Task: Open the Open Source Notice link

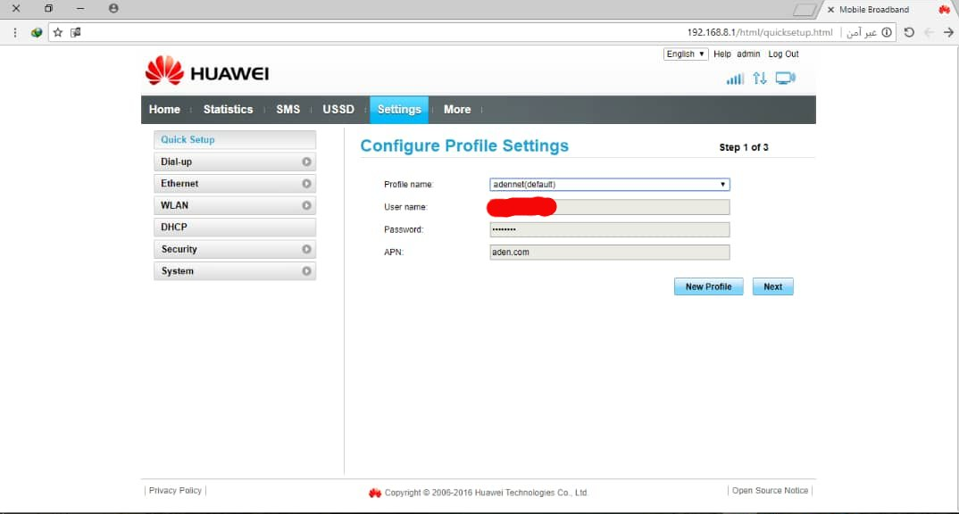Action: point(770,490)
